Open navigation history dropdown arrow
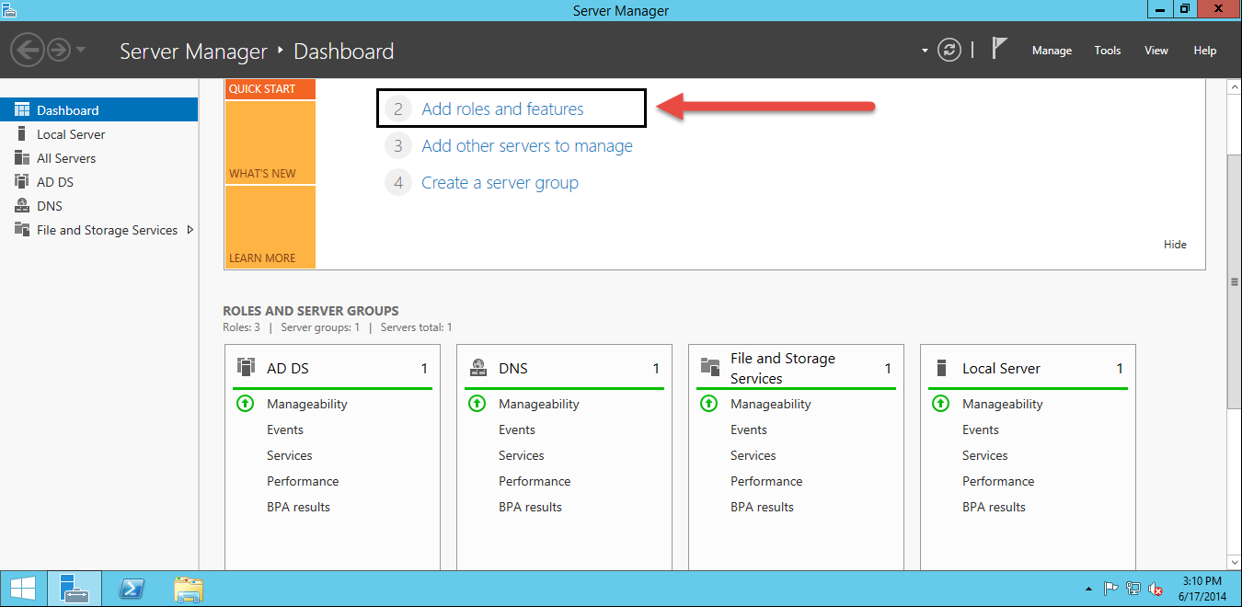Screen dimensions: 1242x607 click(x=81, y=50)
